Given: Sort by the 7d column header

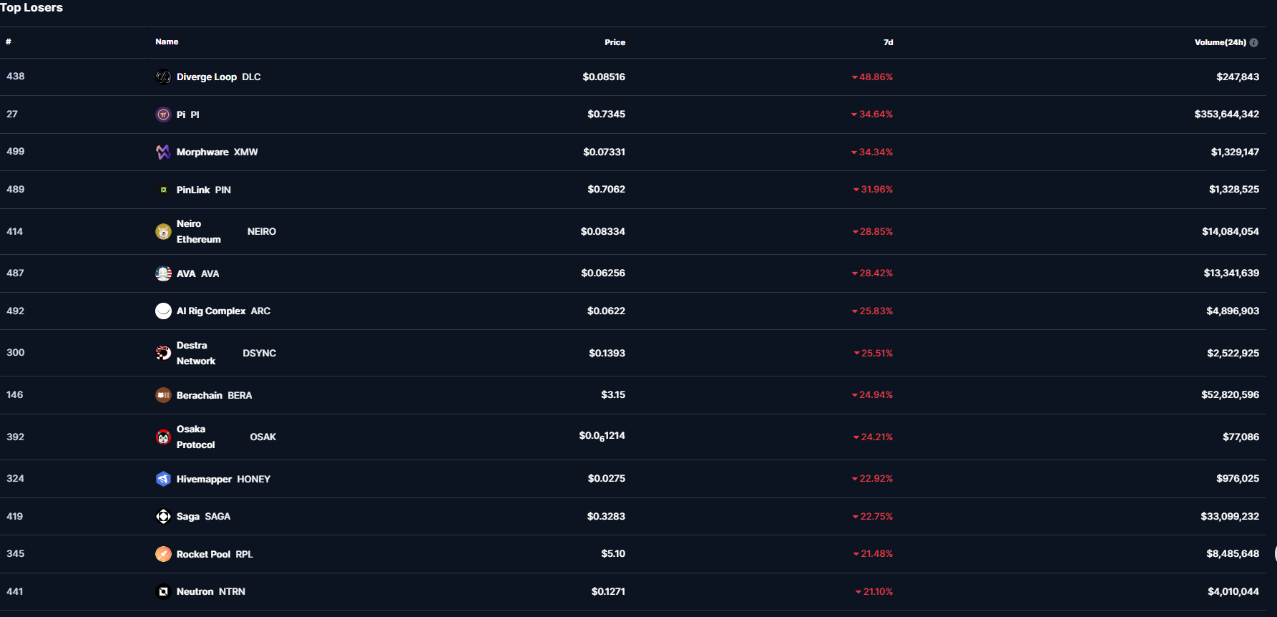Looking at the screenshot, I should pyautogui.click(x=888, y=42).
